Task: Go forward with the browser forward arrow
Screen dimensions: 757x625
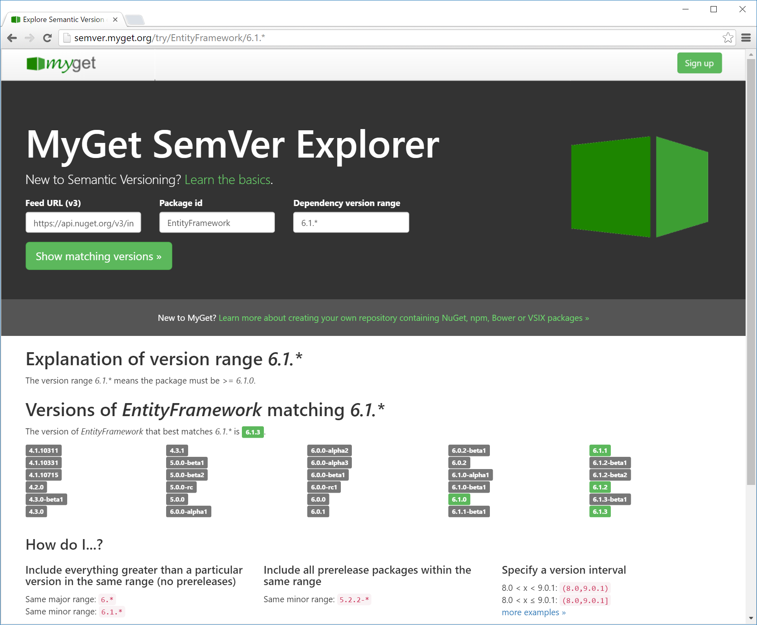Action: click(x=29, y=38)
